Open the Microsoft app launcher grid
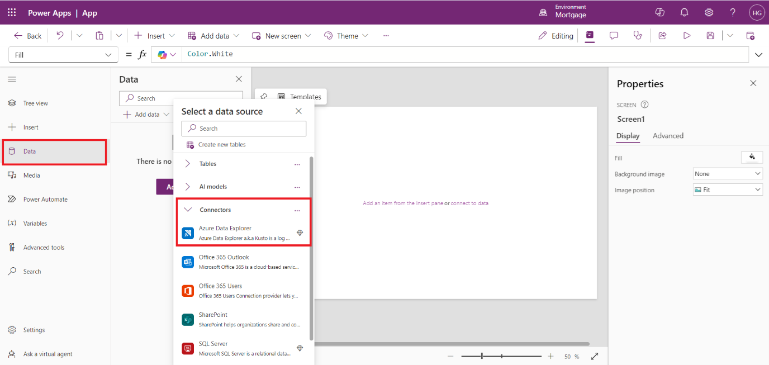This screenshot has height=365, width=769. (12, 12)
